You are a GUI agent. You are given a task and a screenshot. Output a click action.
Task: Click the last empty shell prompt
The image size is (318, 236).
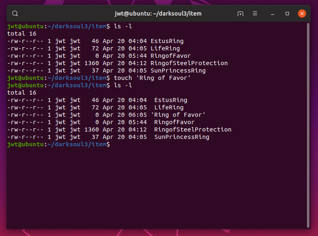point(59,144)
